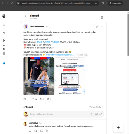
Task: Click idwebhostcom's avatar
Action: (26, 27)
